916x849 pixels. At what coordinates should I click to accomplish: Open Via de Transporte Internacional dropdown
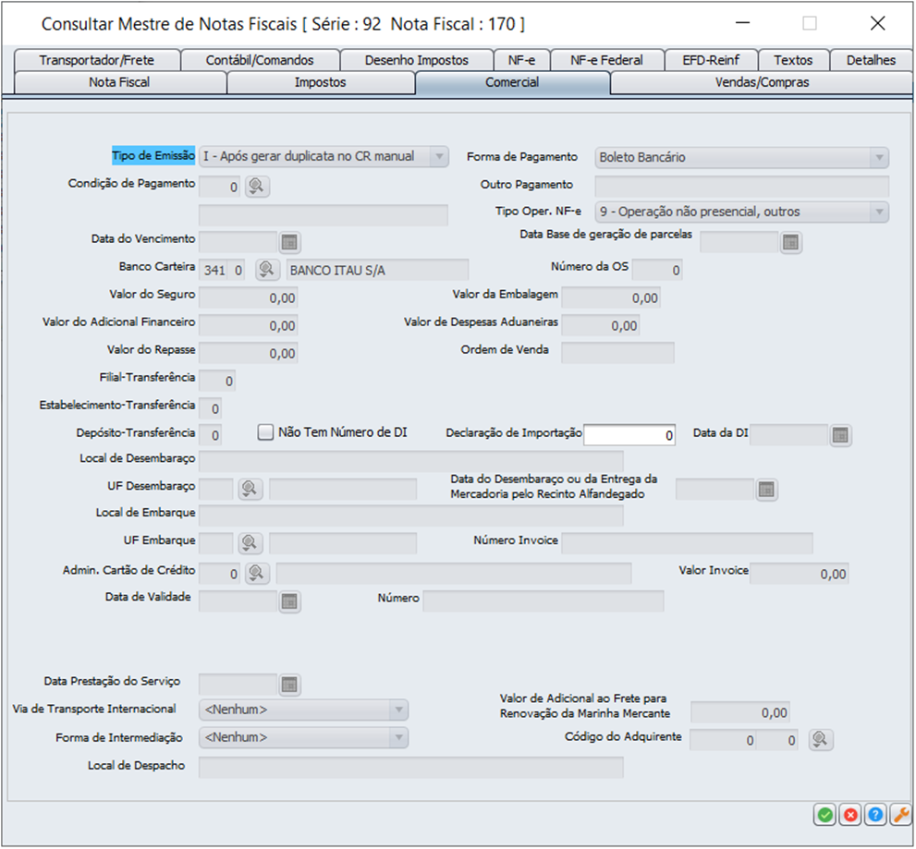[x=398, y=710]
